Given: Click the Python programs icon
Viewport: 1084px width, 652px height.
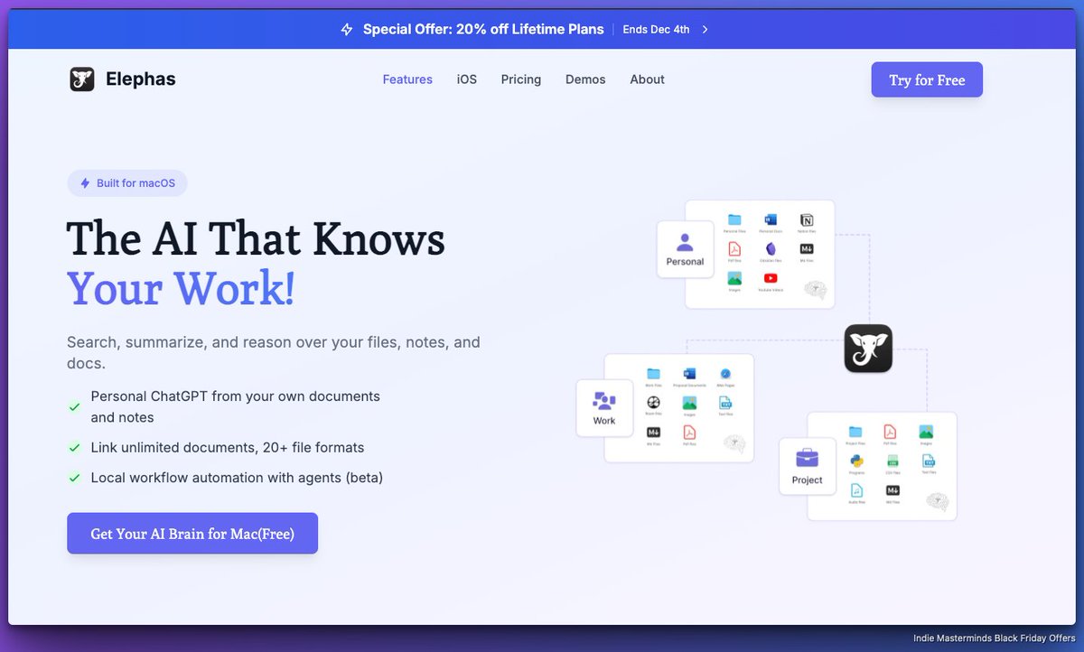Looking at the screenshot, I should (x=855, y=461).
